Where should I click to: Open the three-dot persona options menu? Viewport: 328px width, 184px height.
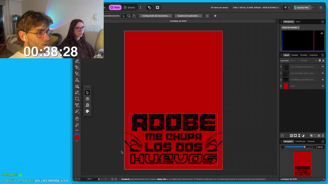(x=140, y=7)
